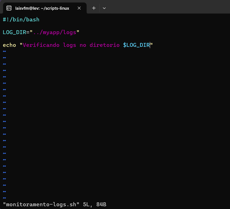
Task: Place cursor on the echo command
Action: (x=9, y=45)
